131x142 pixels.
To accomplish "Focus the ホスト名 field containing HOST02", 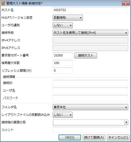I will tap(90, 10).
